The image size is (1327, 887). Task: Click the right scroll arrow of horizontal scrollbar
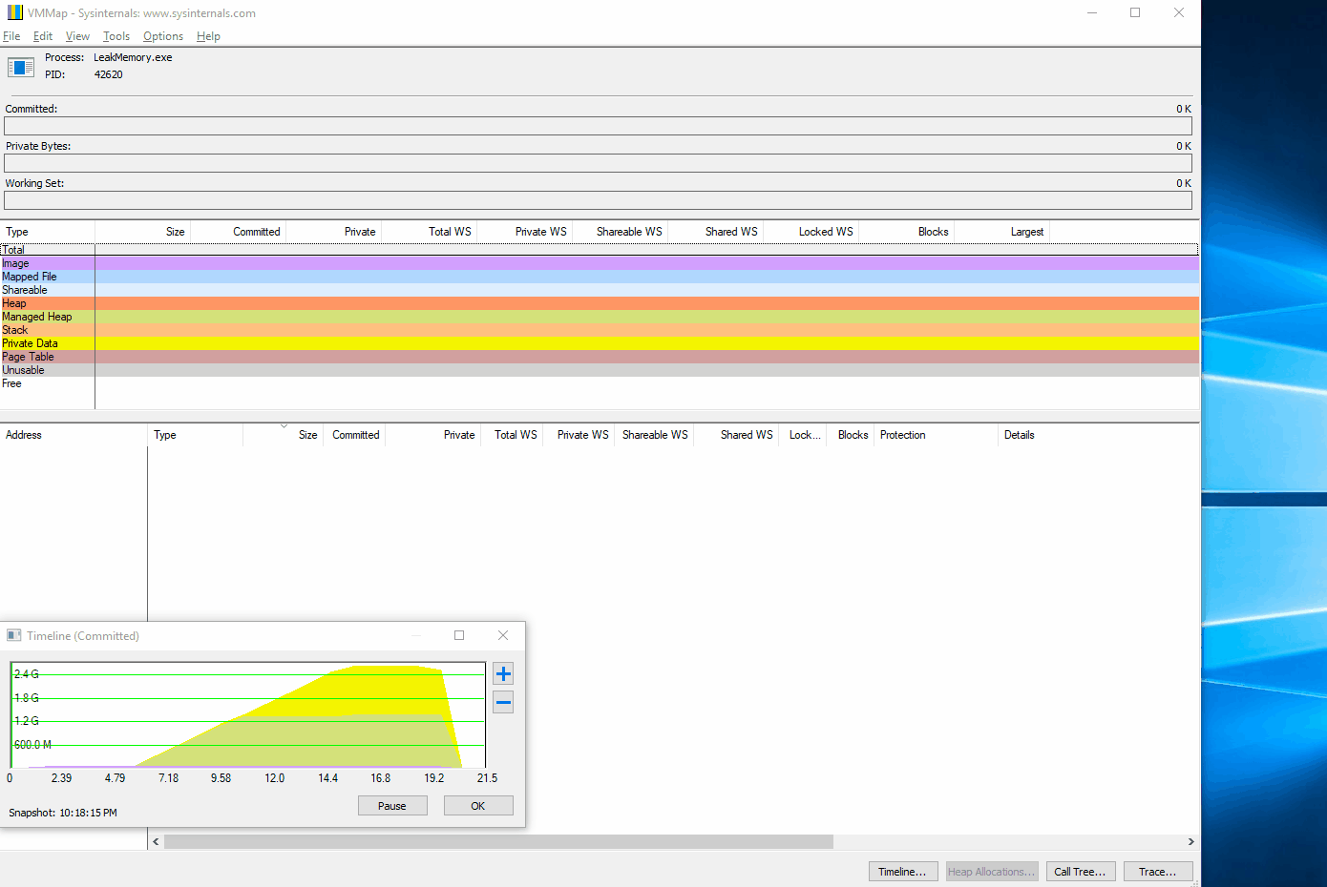click(1190, 842)
